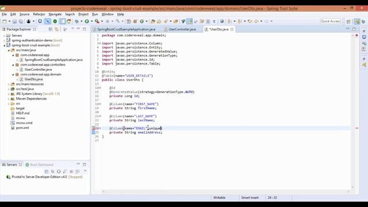Image resolution: width=368 pixels, height=207 pixels.
Task: Click the red error marker in overview ruler
Action: [x=356, y=128]
